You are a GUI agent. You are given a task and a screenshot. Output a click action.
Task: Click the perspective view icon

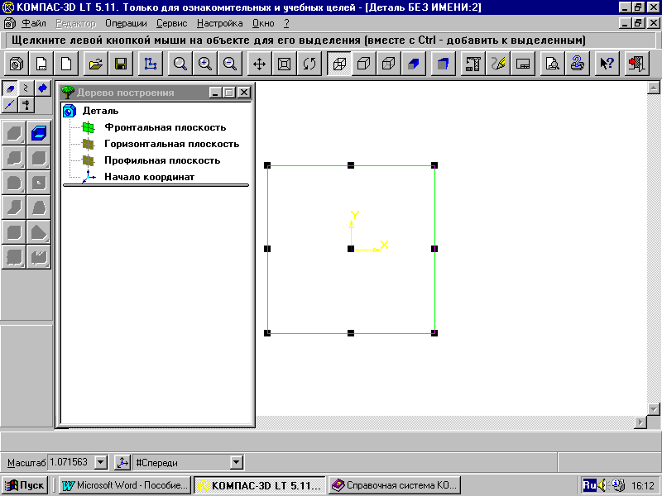click(x=443, y=64)
